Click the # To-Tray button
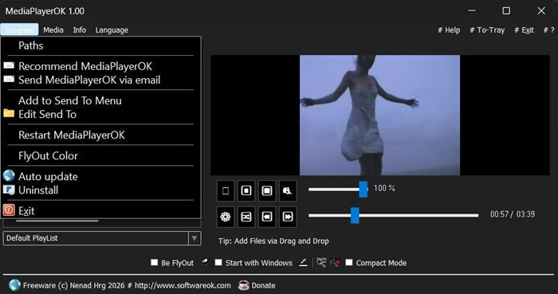558x294 pixels. (x=487, y=30)
